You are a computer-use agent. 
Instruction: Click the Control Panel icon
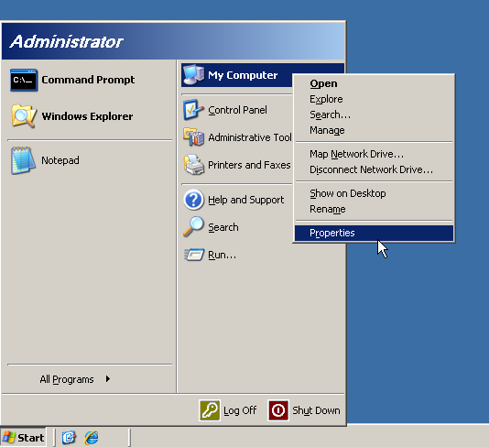pos(193,110)
